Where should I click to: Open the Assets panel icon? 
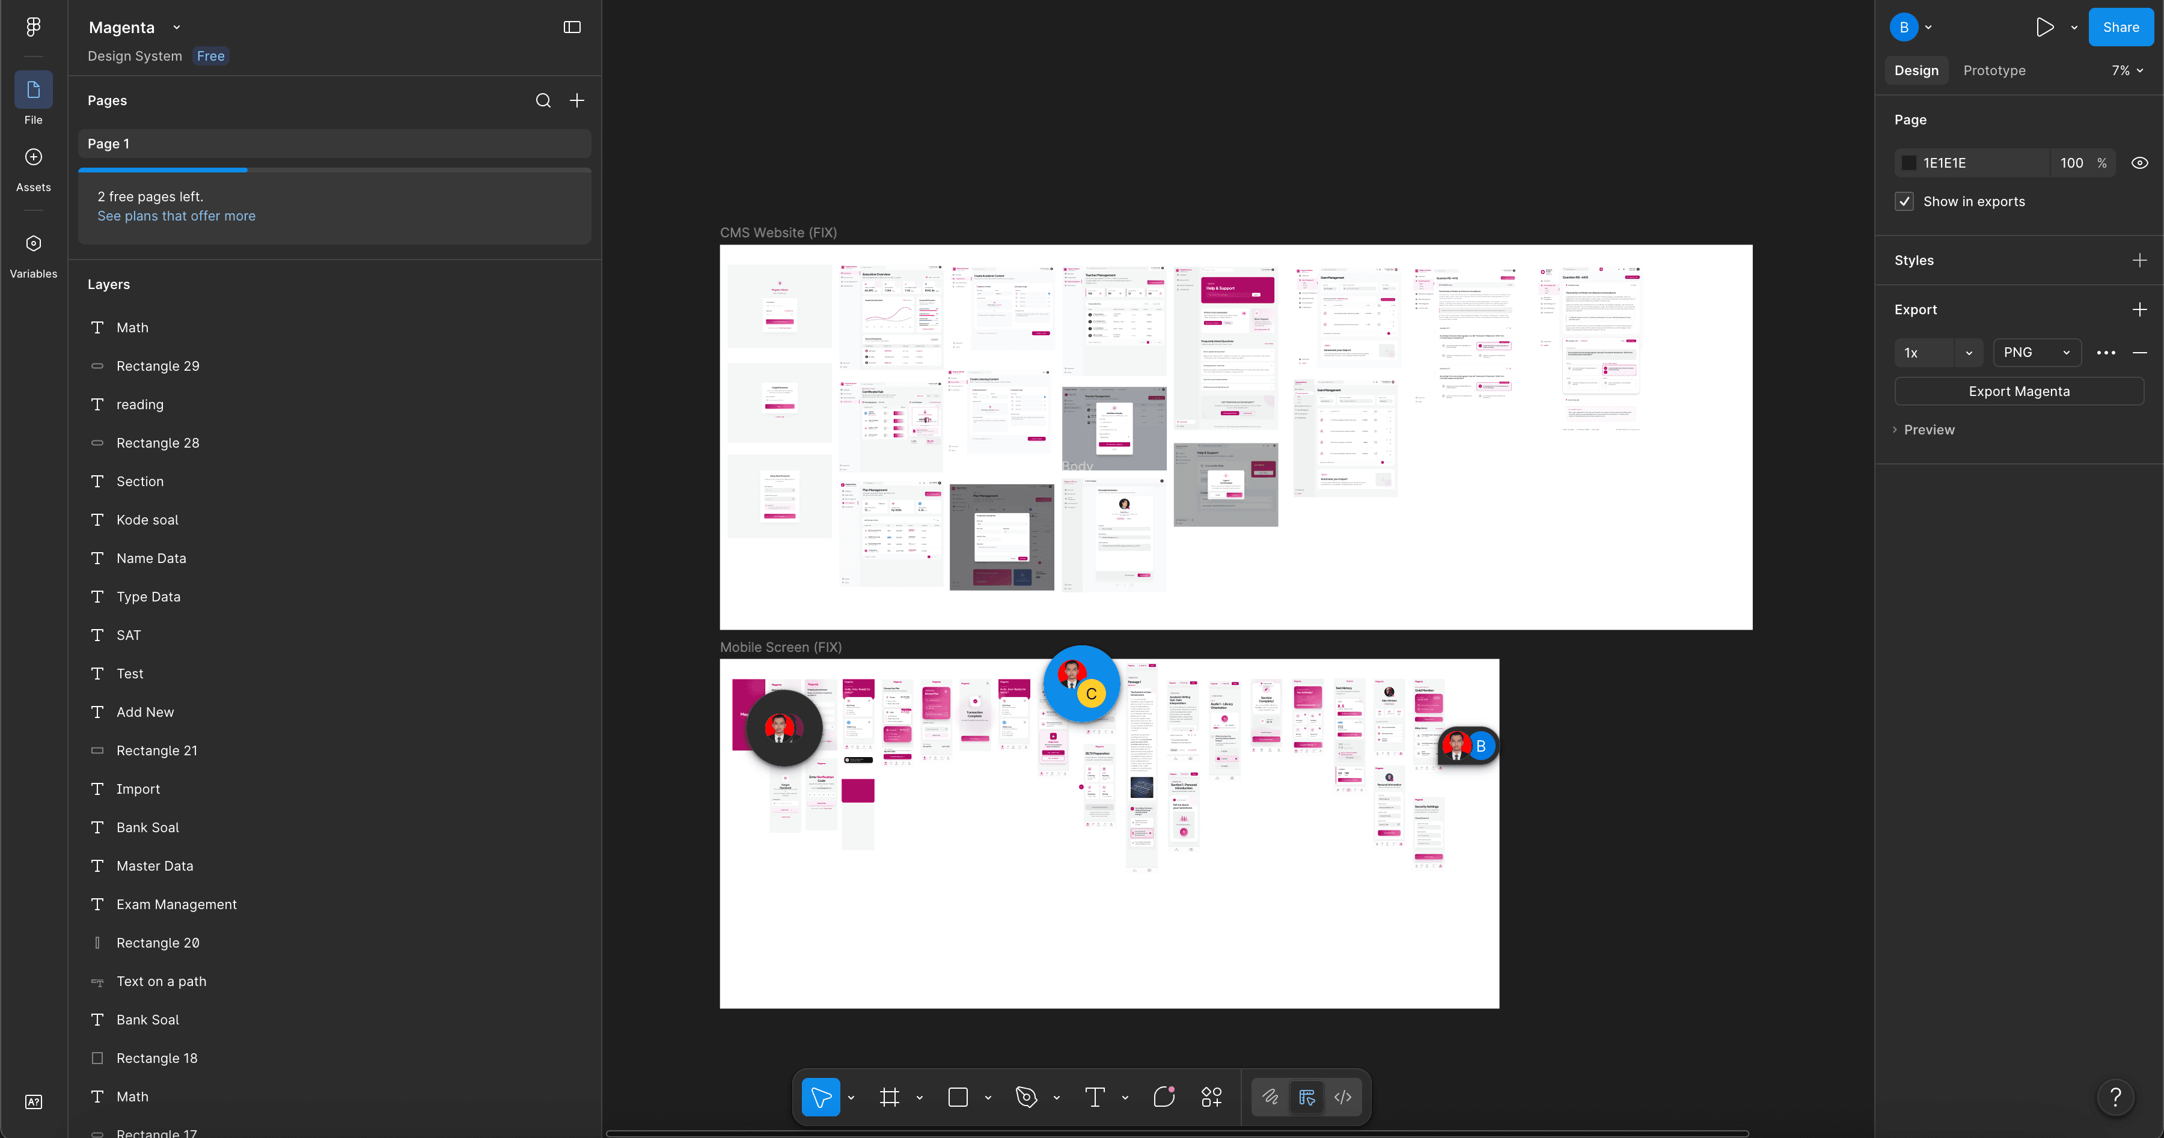[x=34, y=157]
